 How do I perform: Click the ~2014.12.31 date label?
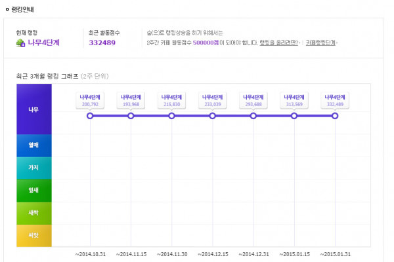pyautogui.click(x=253, y=254)
